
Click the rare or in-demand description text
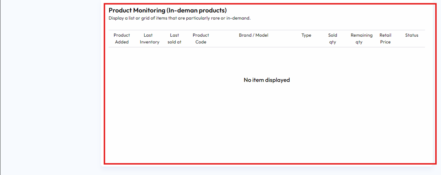tap(180, 18)
